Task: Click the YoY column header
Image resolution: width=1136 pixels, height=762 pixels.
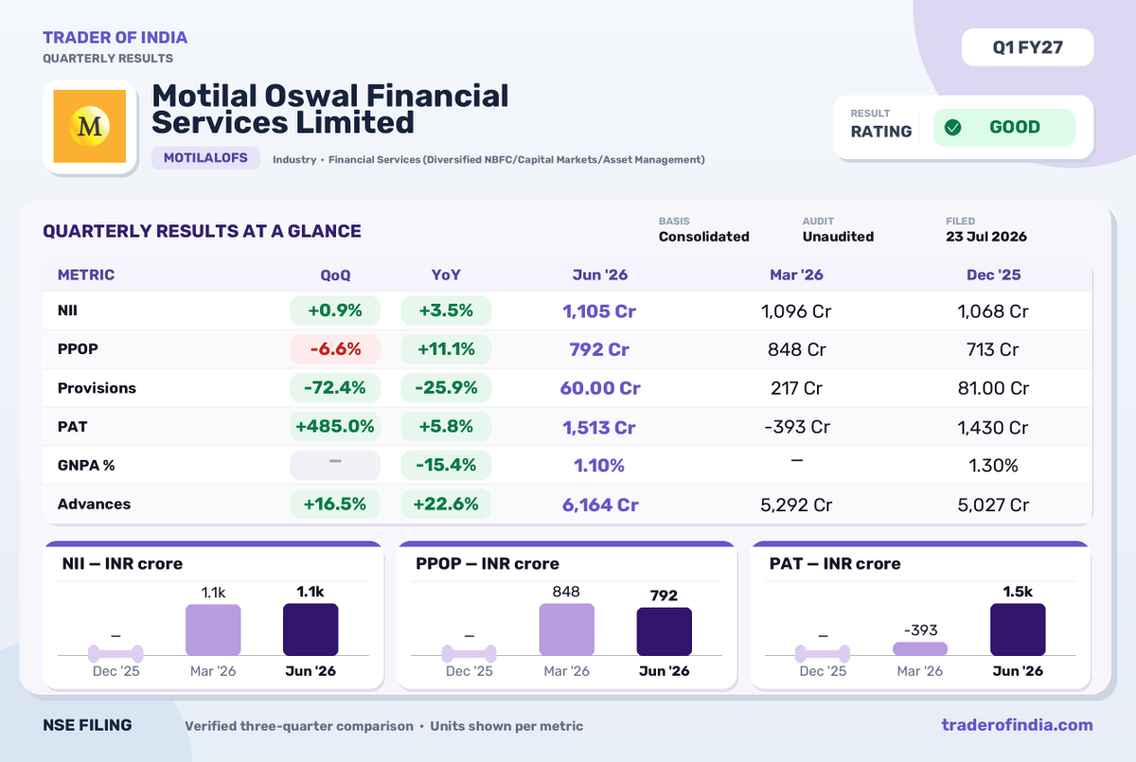Action: point(446,275)
